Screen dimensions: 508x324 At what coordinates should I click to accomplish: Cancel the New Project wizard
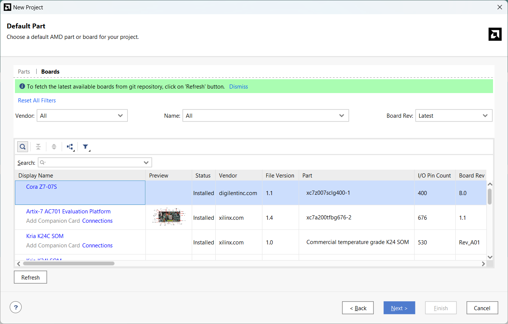(x=482, y=308)
